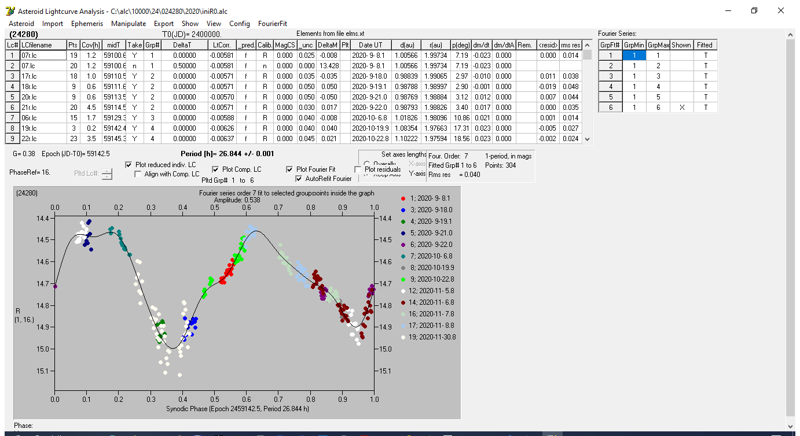The image size is (800, 436).
Task: Uncheck AutoRefit Fourier option
Action: point(299,179)
